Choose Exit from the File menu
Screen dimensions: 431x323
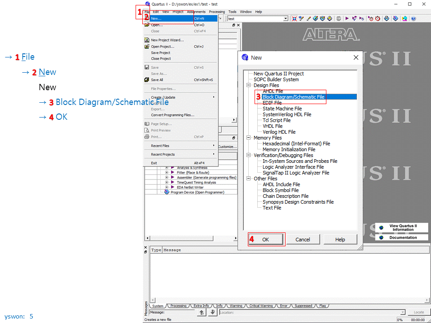(x=180, y=163)
